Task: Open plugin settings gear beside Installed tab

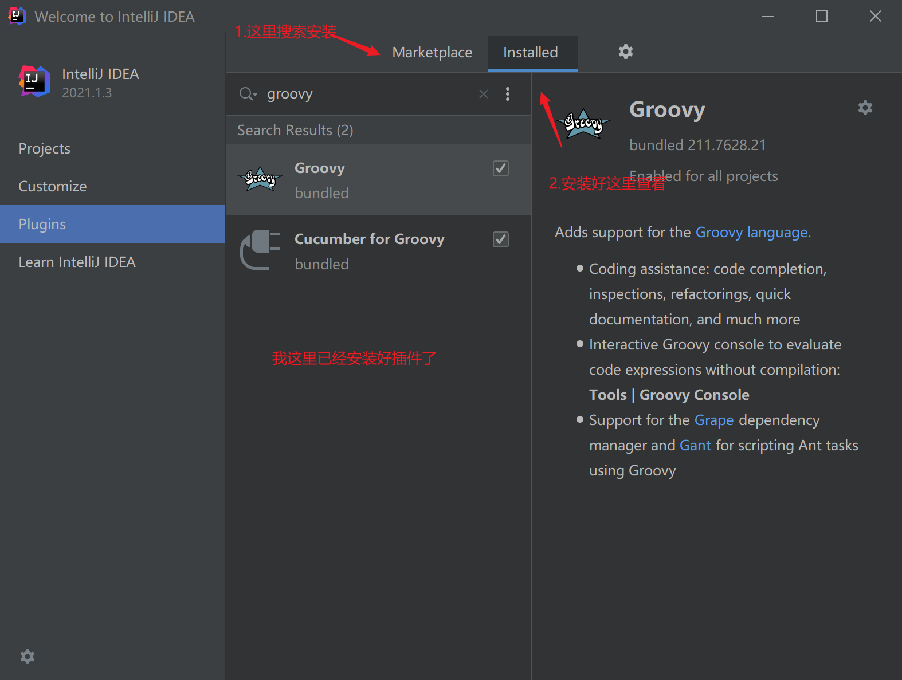Action: click(x=626, y=52)
